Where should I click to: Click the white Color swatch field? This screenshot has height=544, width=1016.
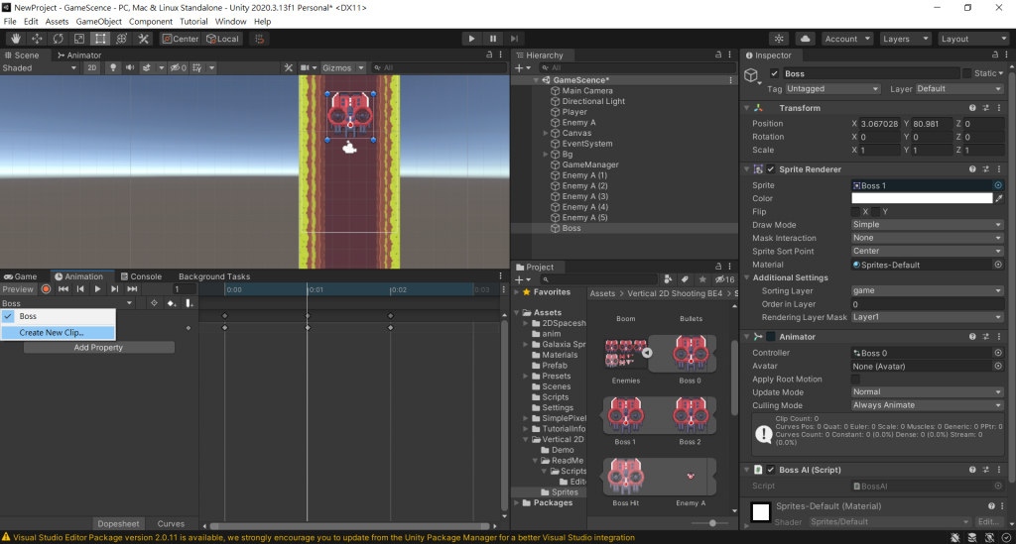click(922, 198)
